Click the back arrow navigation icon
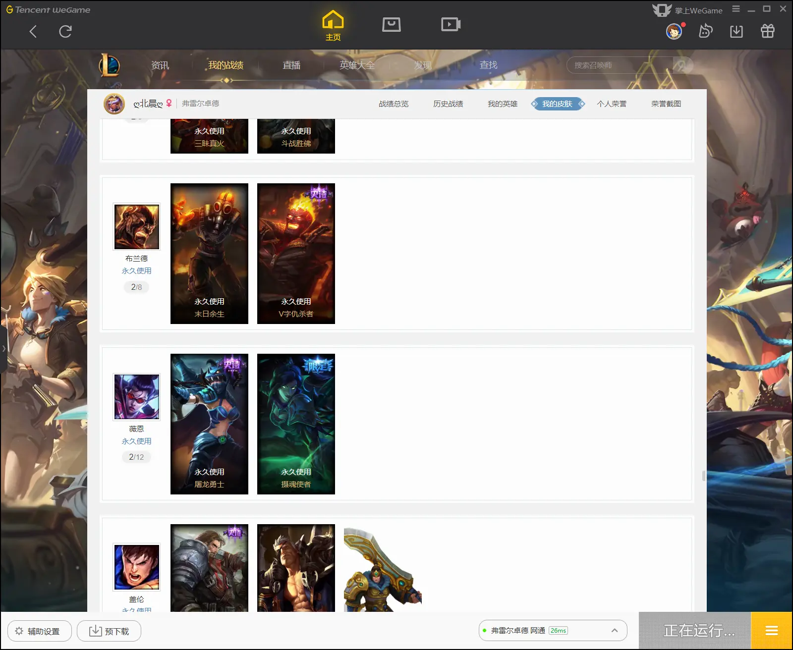Screen dimensions: 793x650 33,32
